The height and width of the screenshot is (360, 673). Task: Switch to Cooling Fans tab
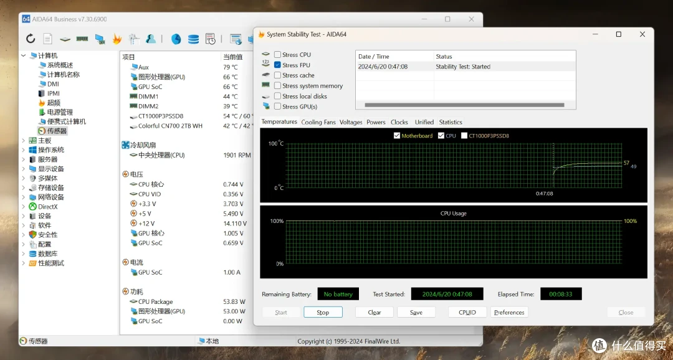[318, 122]
